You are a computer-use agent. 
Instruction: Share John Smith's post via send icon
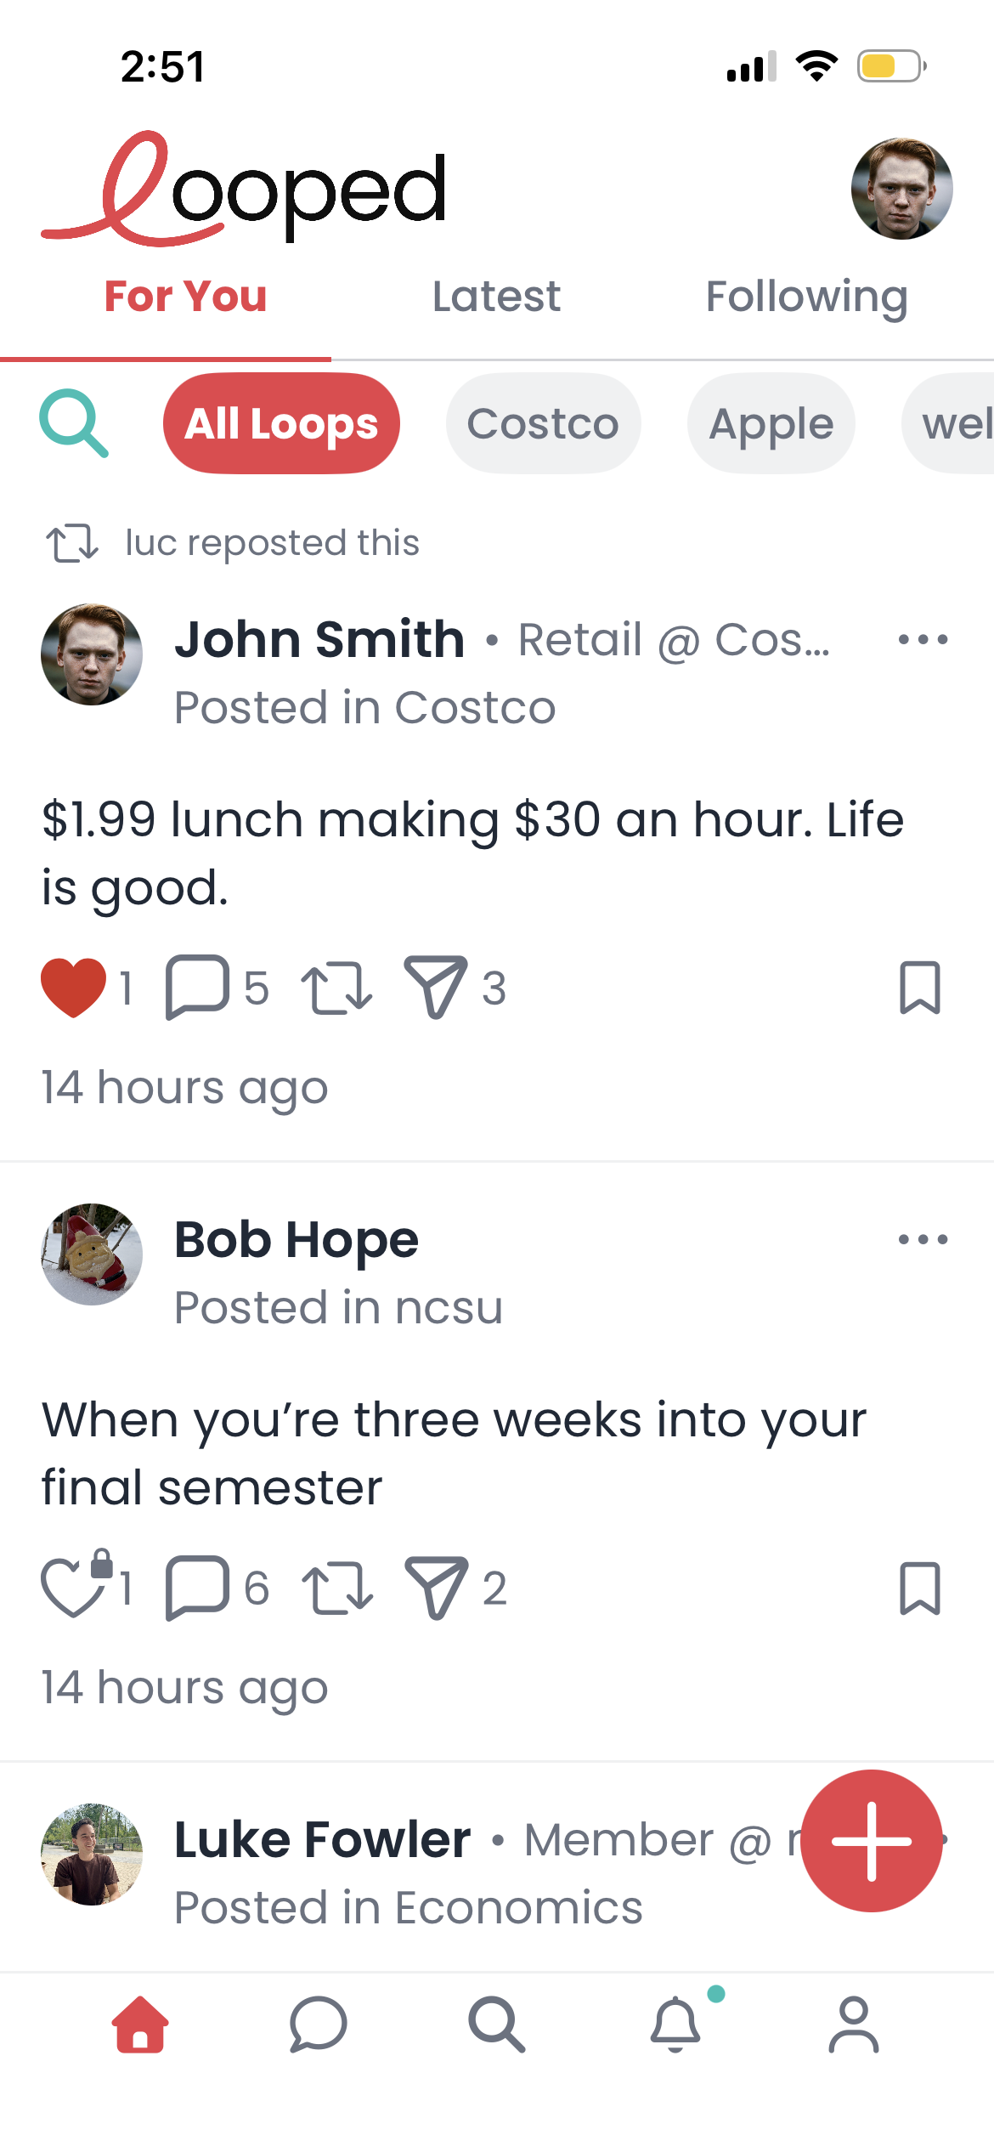point(436,987)
